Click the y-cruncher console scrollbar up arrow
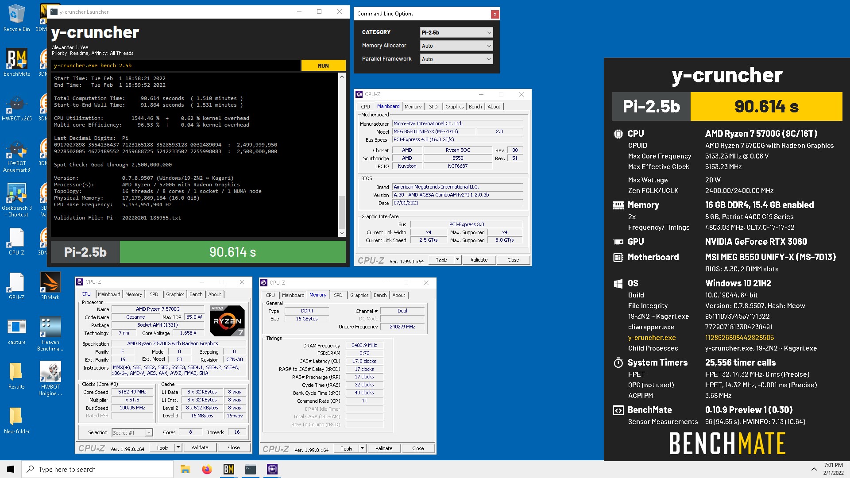Viewport: 850px width, 478px height. pos(342,77)
